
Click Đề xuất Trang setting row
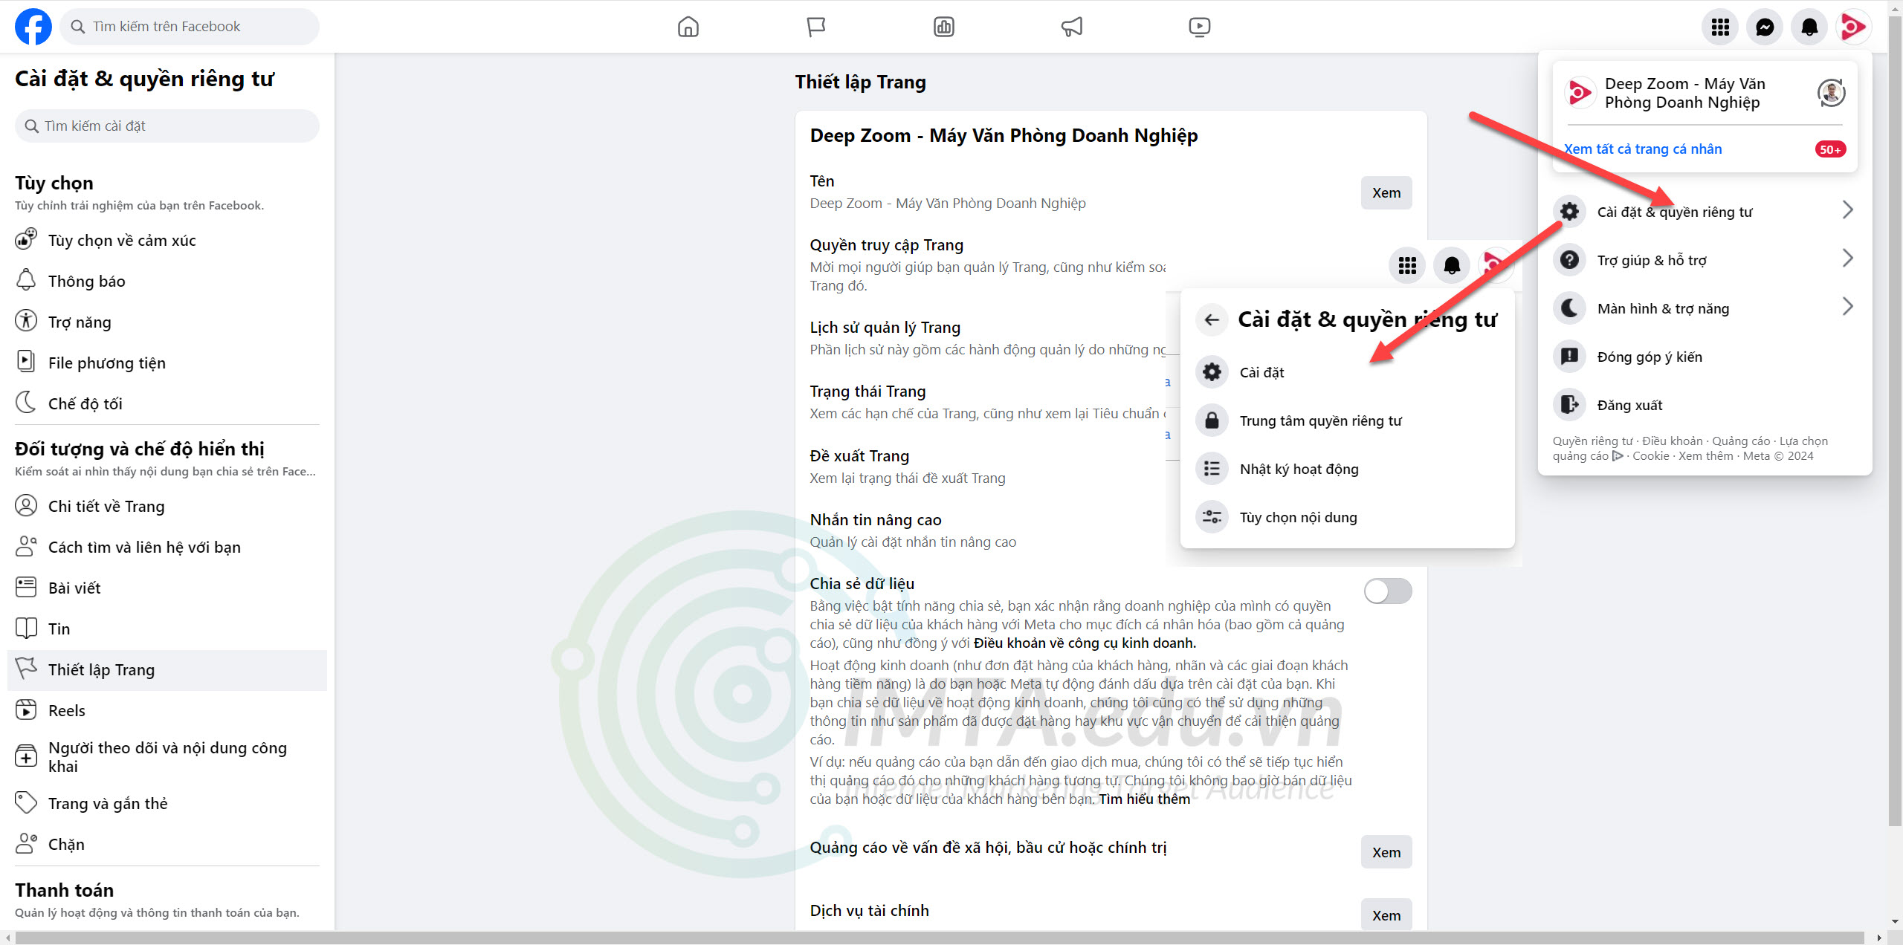point(988,467)
